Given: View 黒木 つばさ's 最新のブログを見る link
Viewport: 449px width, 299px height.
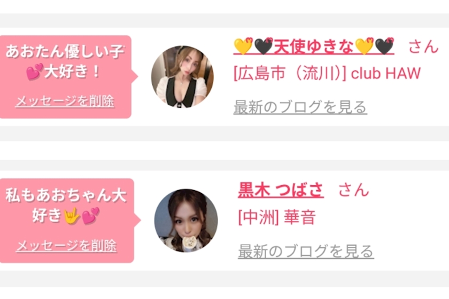Looking at the screenshot, I should click(x=306, y=251).
